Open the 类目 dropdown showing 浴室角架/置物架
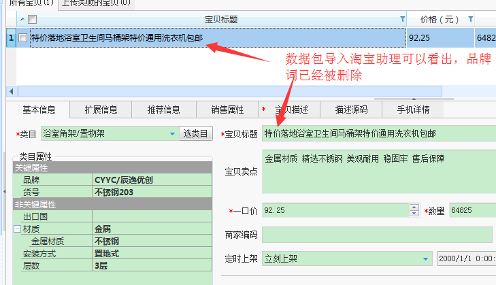Viewport: 496px width, 285px height. click(171, 134)
